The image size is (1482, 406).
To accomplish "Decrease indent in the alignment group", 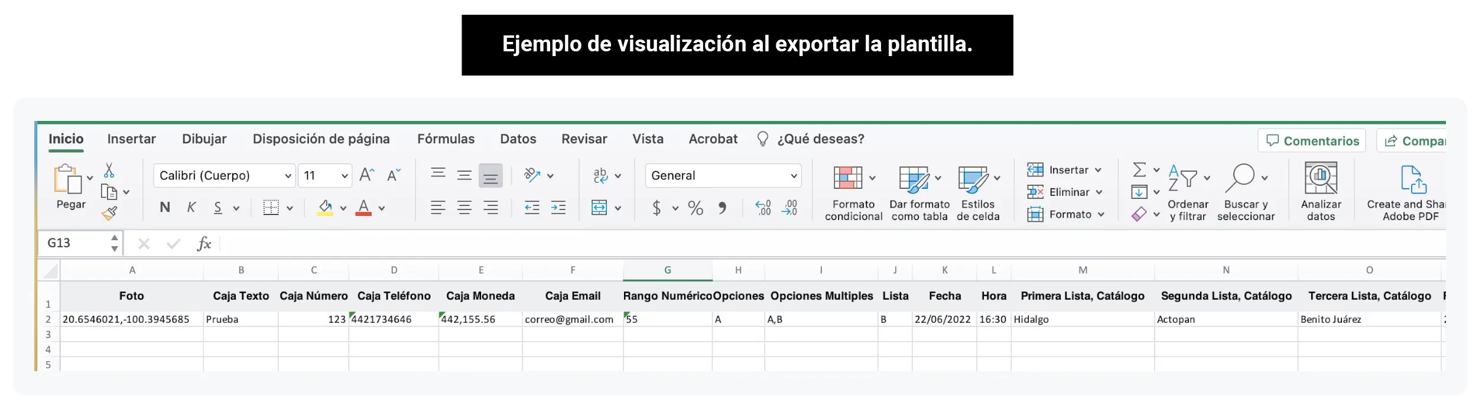I will pos(532,208).
